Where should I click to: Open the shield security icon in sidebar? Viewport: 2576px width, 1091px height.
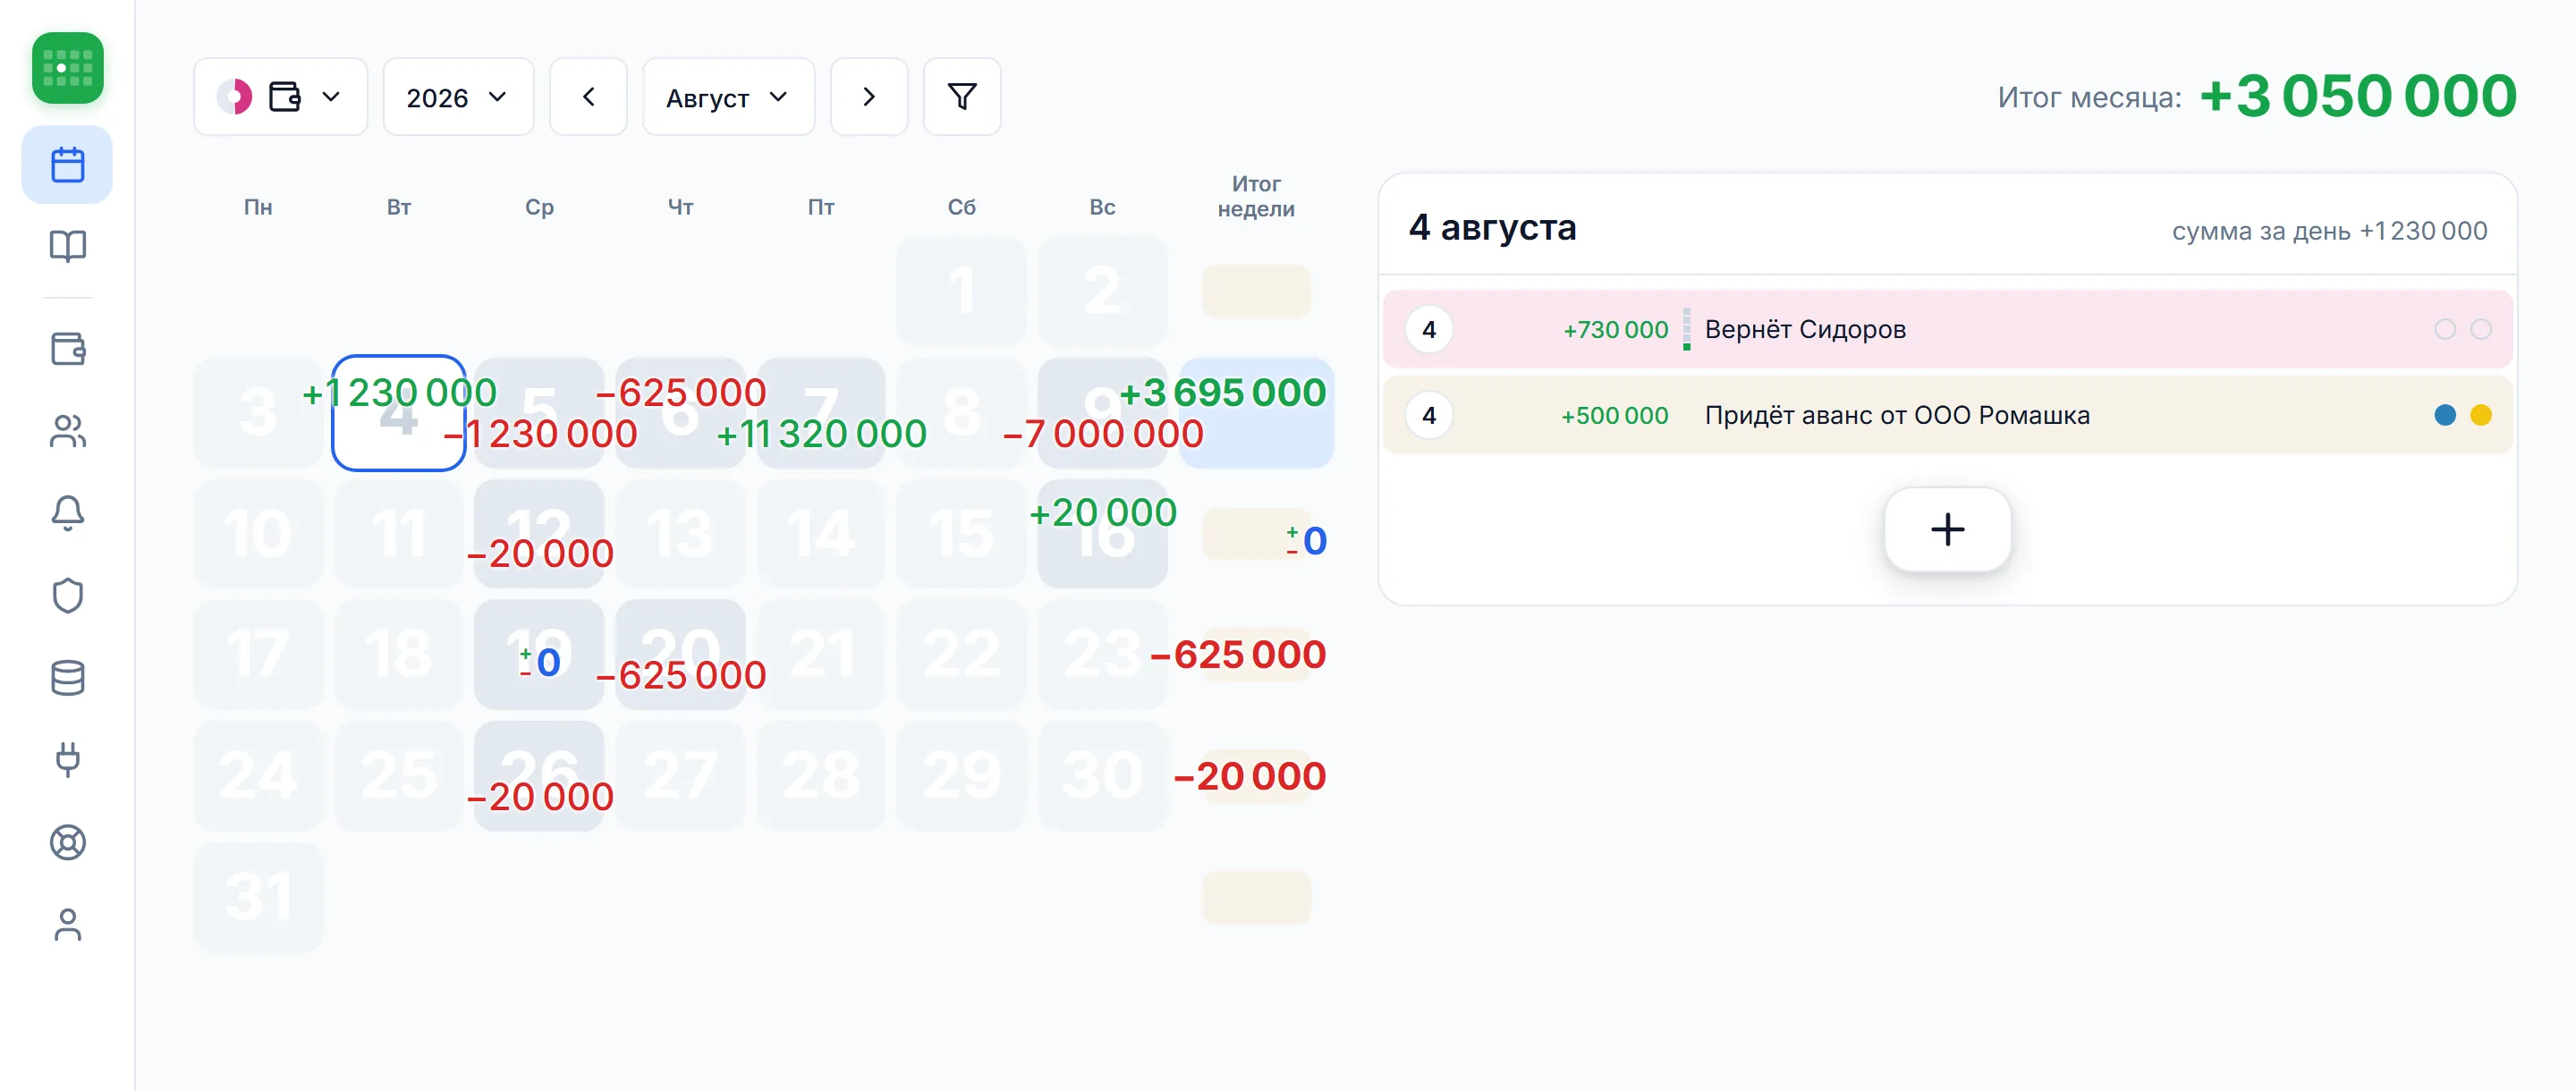(67, 595)
